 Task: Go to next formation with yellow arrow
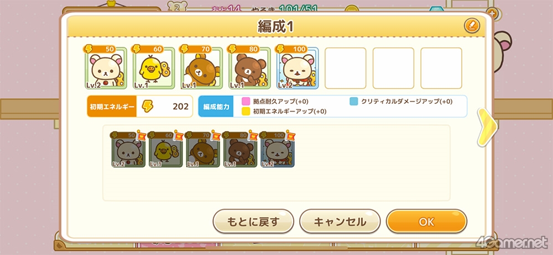[x=487, y=127]
